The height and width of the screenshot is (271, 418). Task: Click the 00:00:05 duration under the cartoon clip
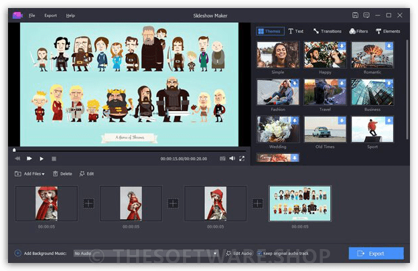(x=300, y=227)
